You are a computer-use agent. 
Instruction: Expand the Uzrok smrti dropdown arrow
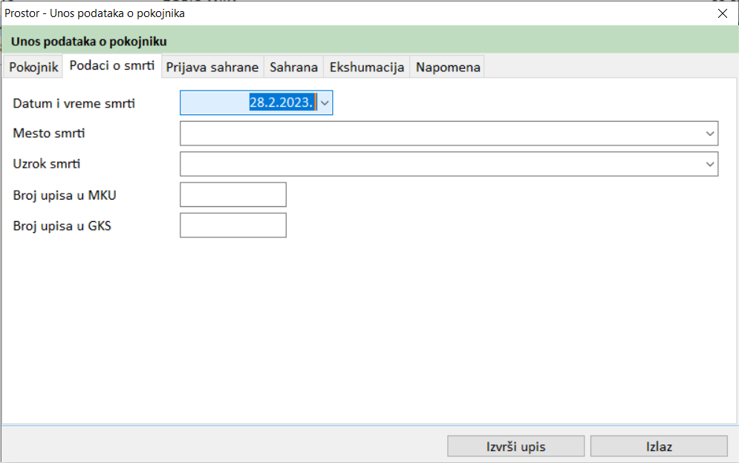[x=710, y=164]
